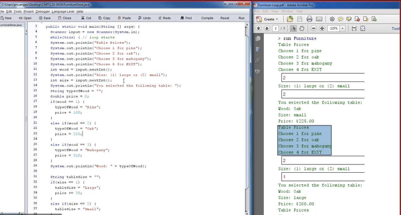
Task: Click the fit width scrolling icon
Action: (354, 28)
